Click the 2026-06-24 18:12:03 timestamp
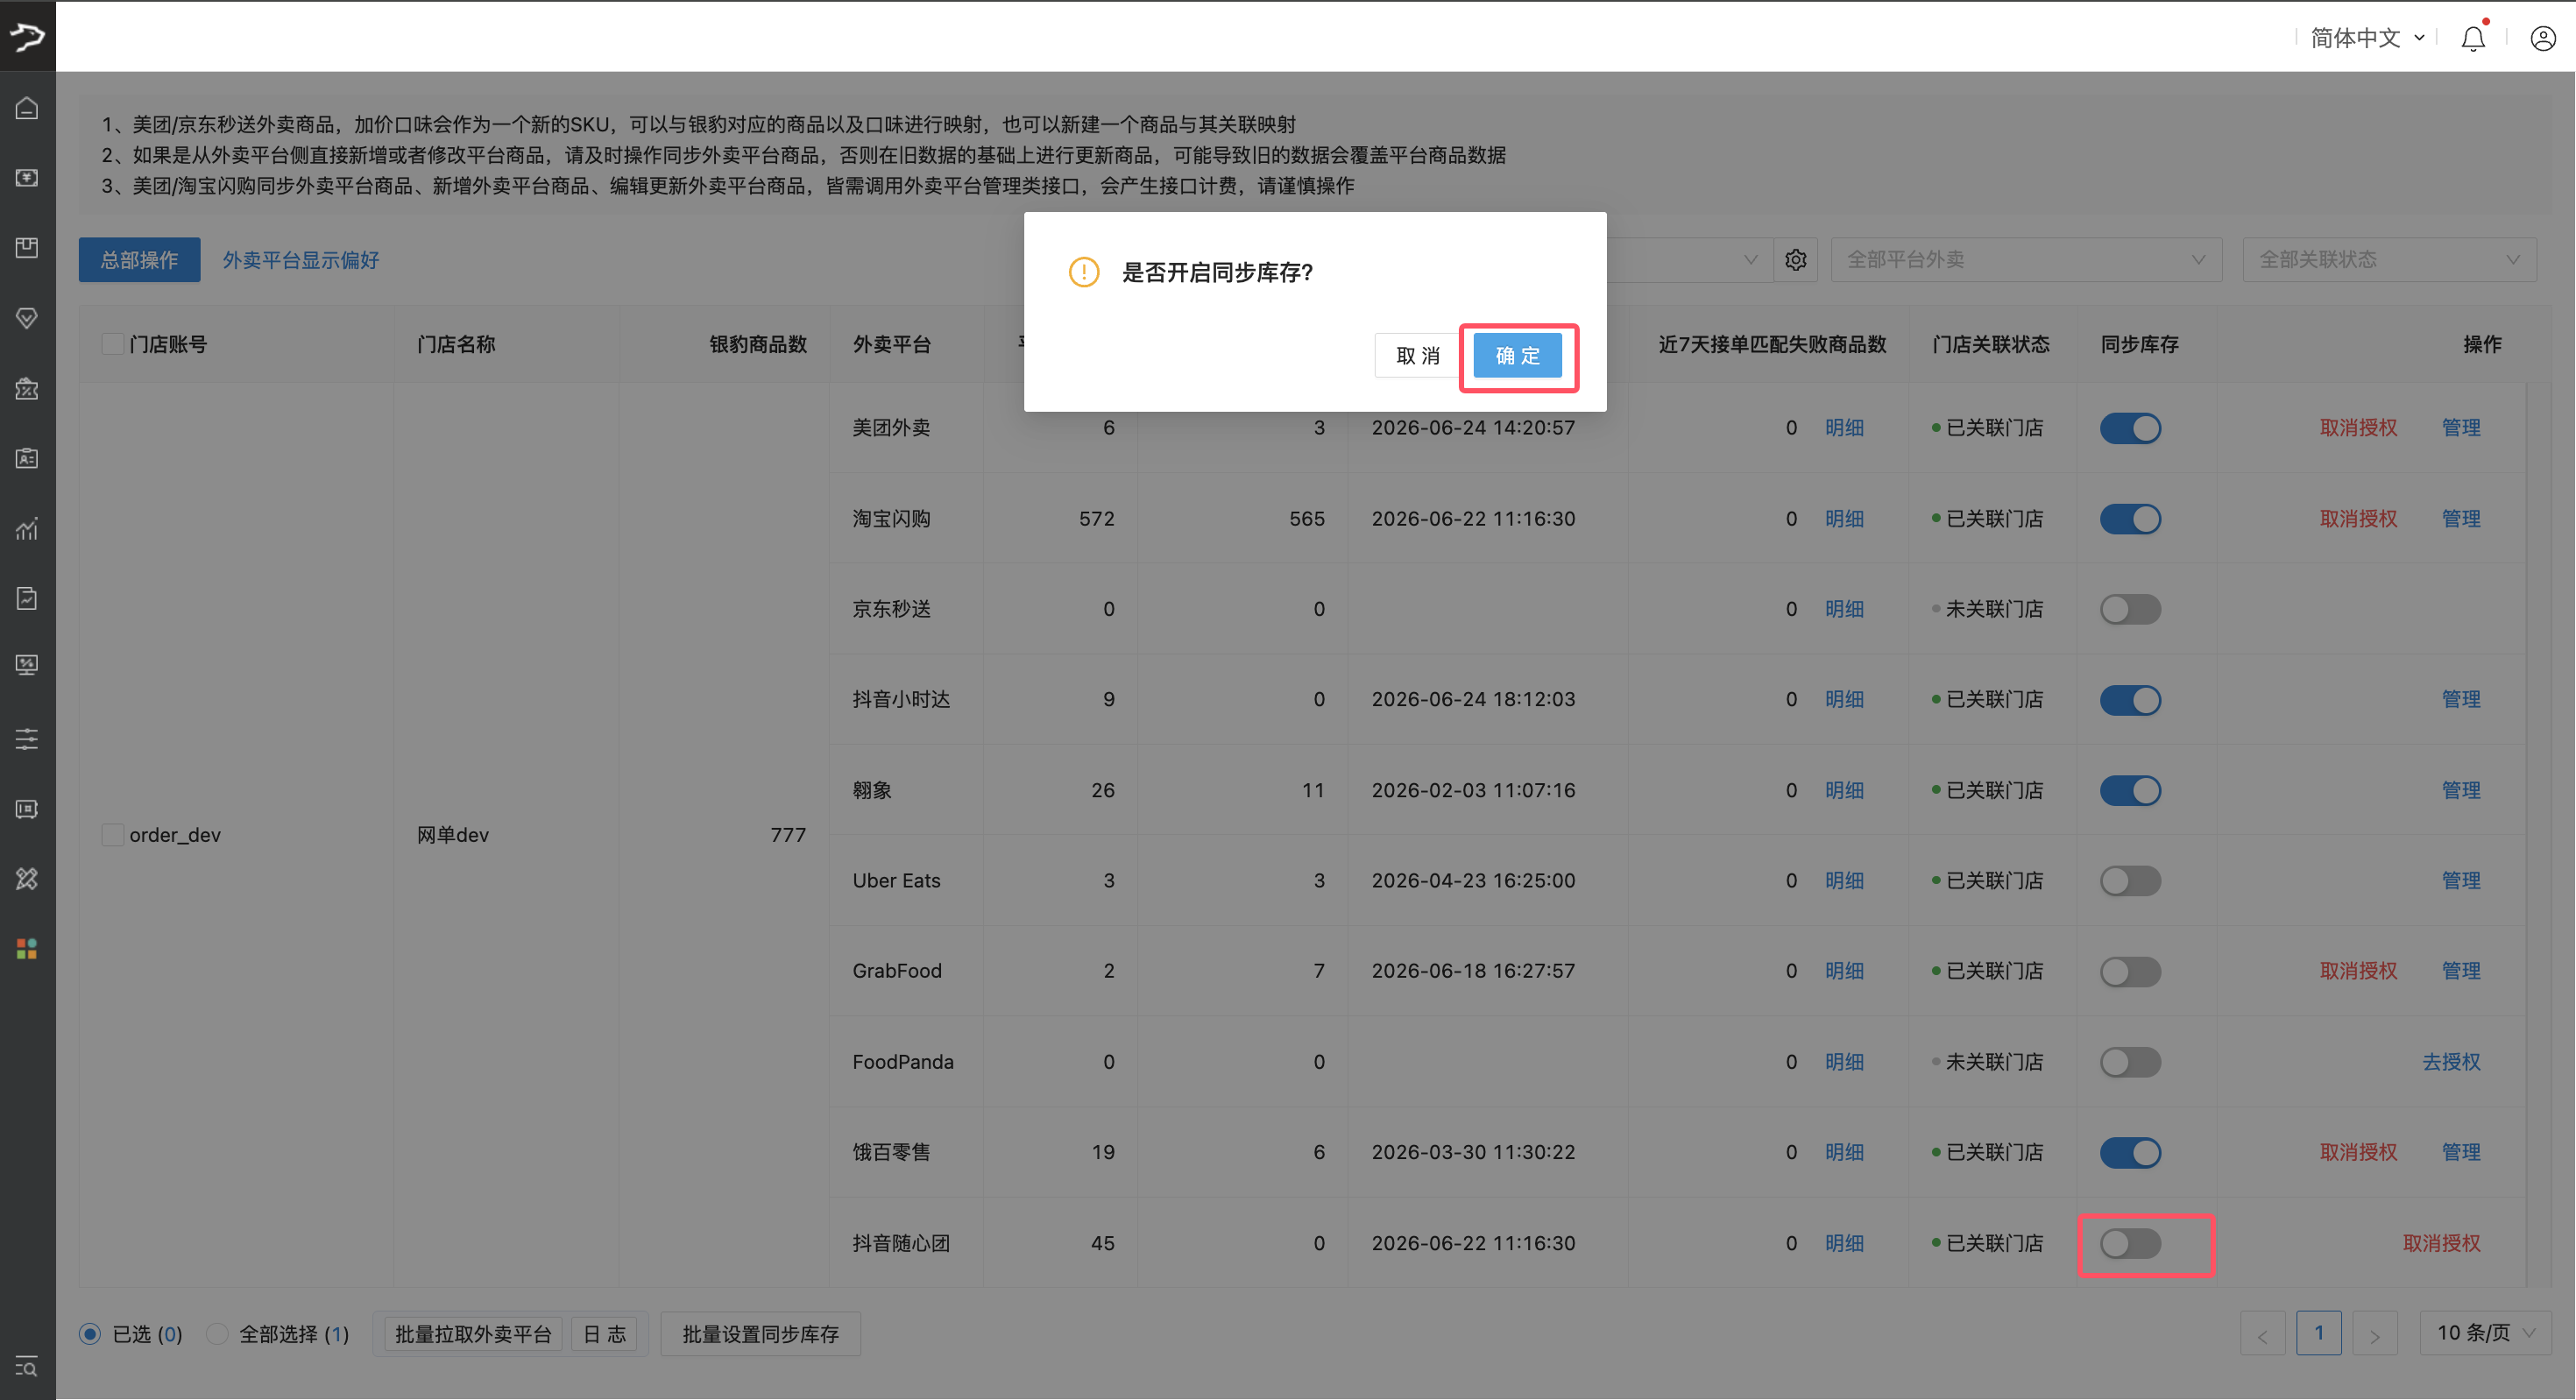2576x1400 pixels. click(x=1473, y=700)
